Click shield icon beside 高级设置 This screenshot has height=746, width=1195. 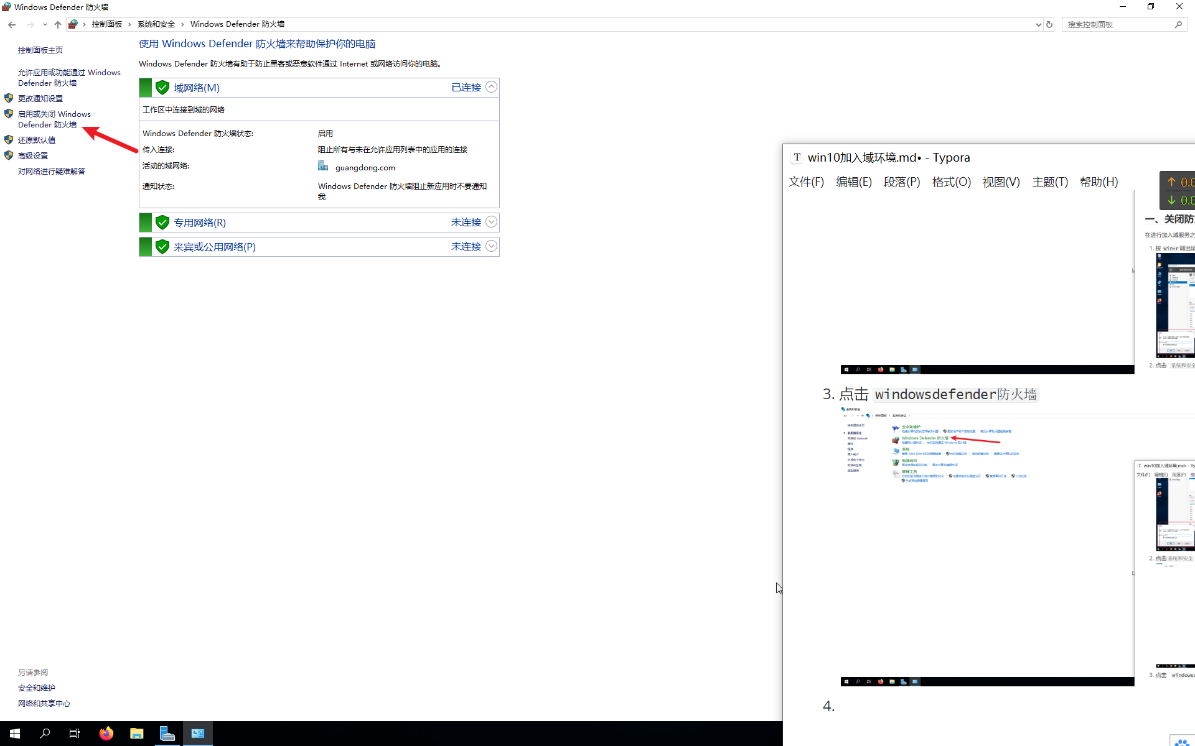[9, 155]
